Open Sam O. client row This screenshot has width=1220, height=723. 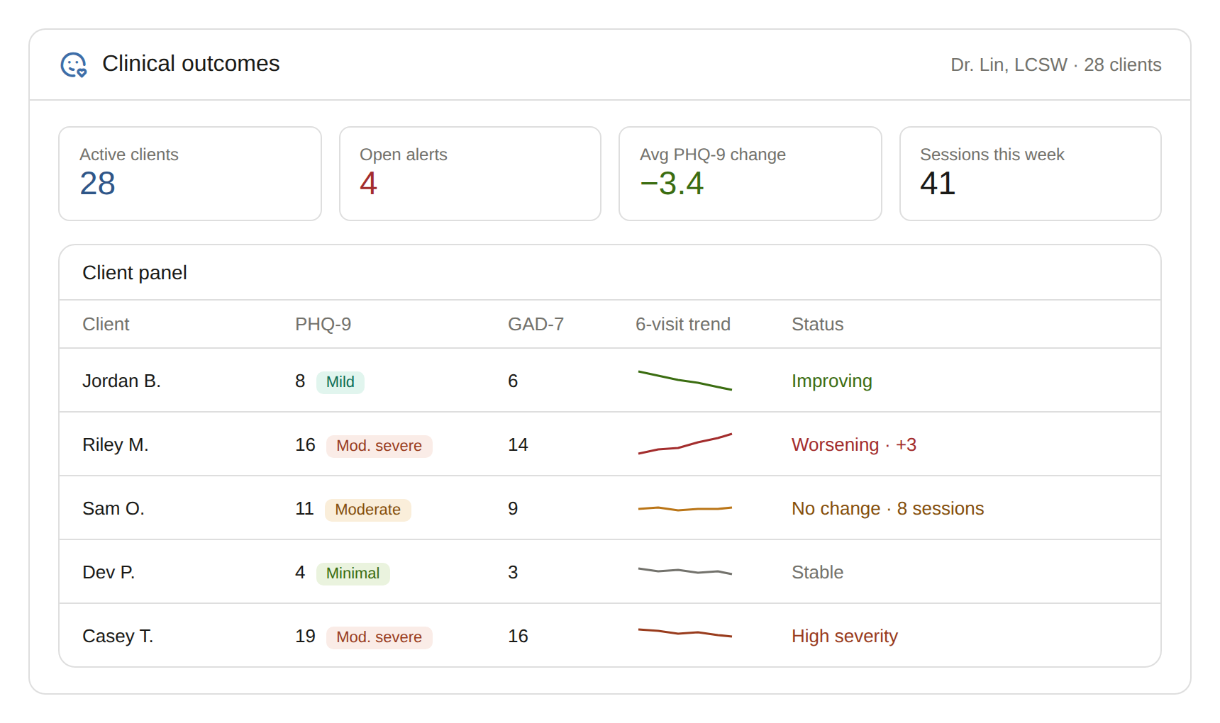(x=610, y=508)
